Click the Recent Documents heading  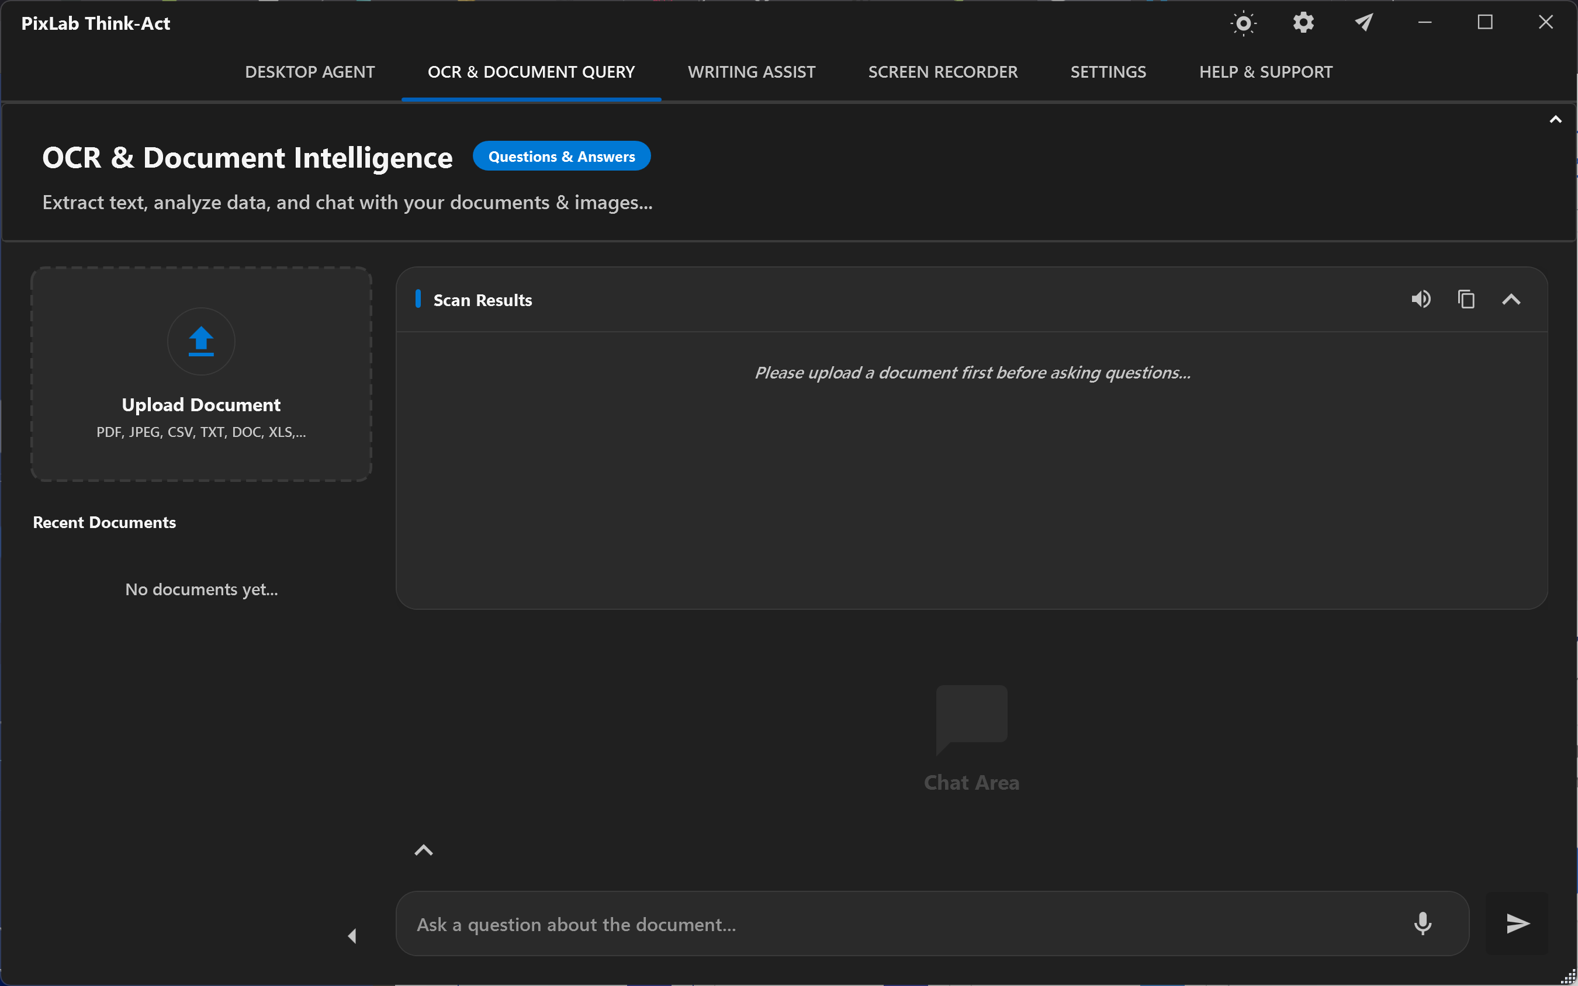(105, 523)
